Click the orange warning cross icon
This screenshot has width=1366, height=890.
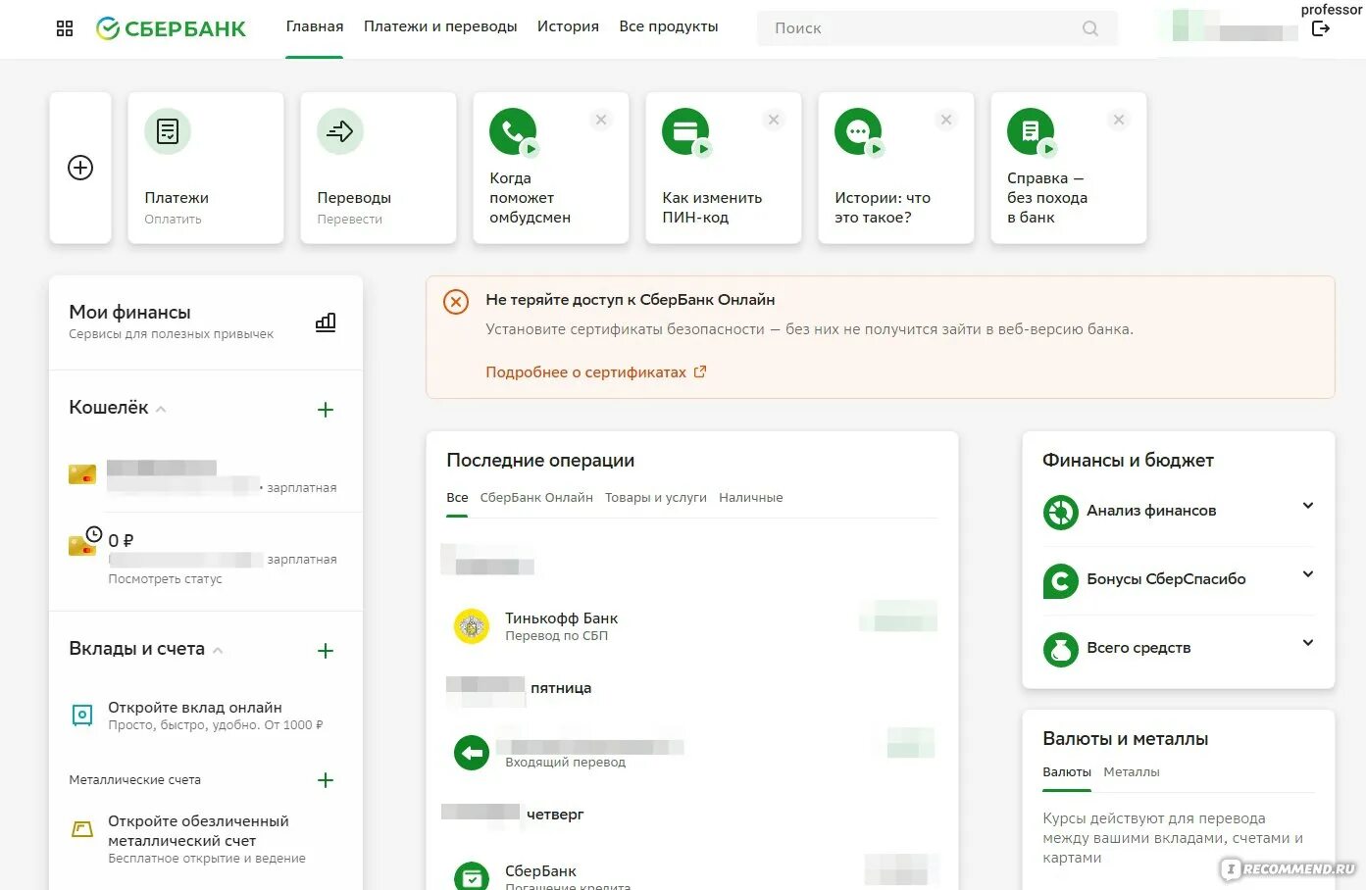[456, 302]
